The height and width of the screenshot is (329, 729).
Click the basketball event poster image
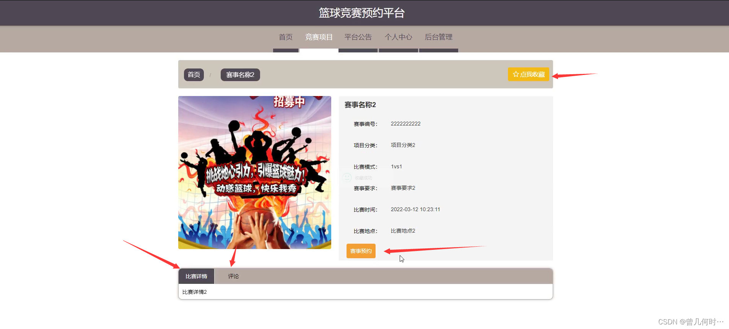[255, 173]
